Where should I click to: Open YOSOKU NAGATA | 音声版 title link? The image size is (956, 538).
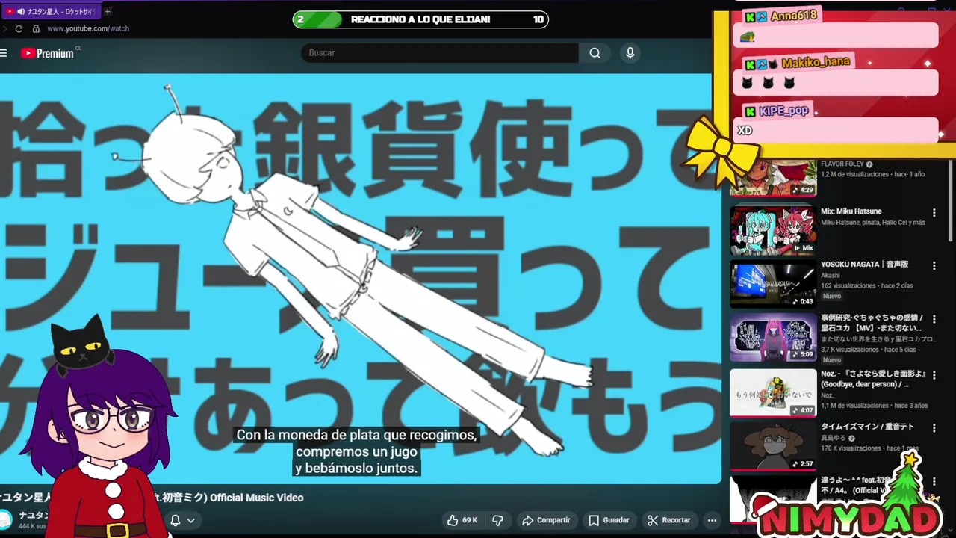click(864, 265)
